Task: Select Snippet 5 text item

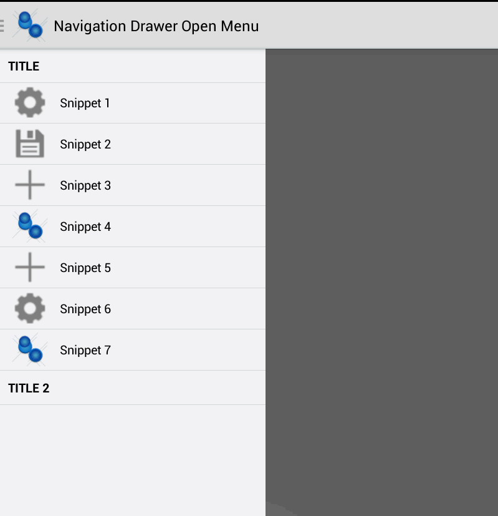Action: pyautogui.click(x=85, y=268)
